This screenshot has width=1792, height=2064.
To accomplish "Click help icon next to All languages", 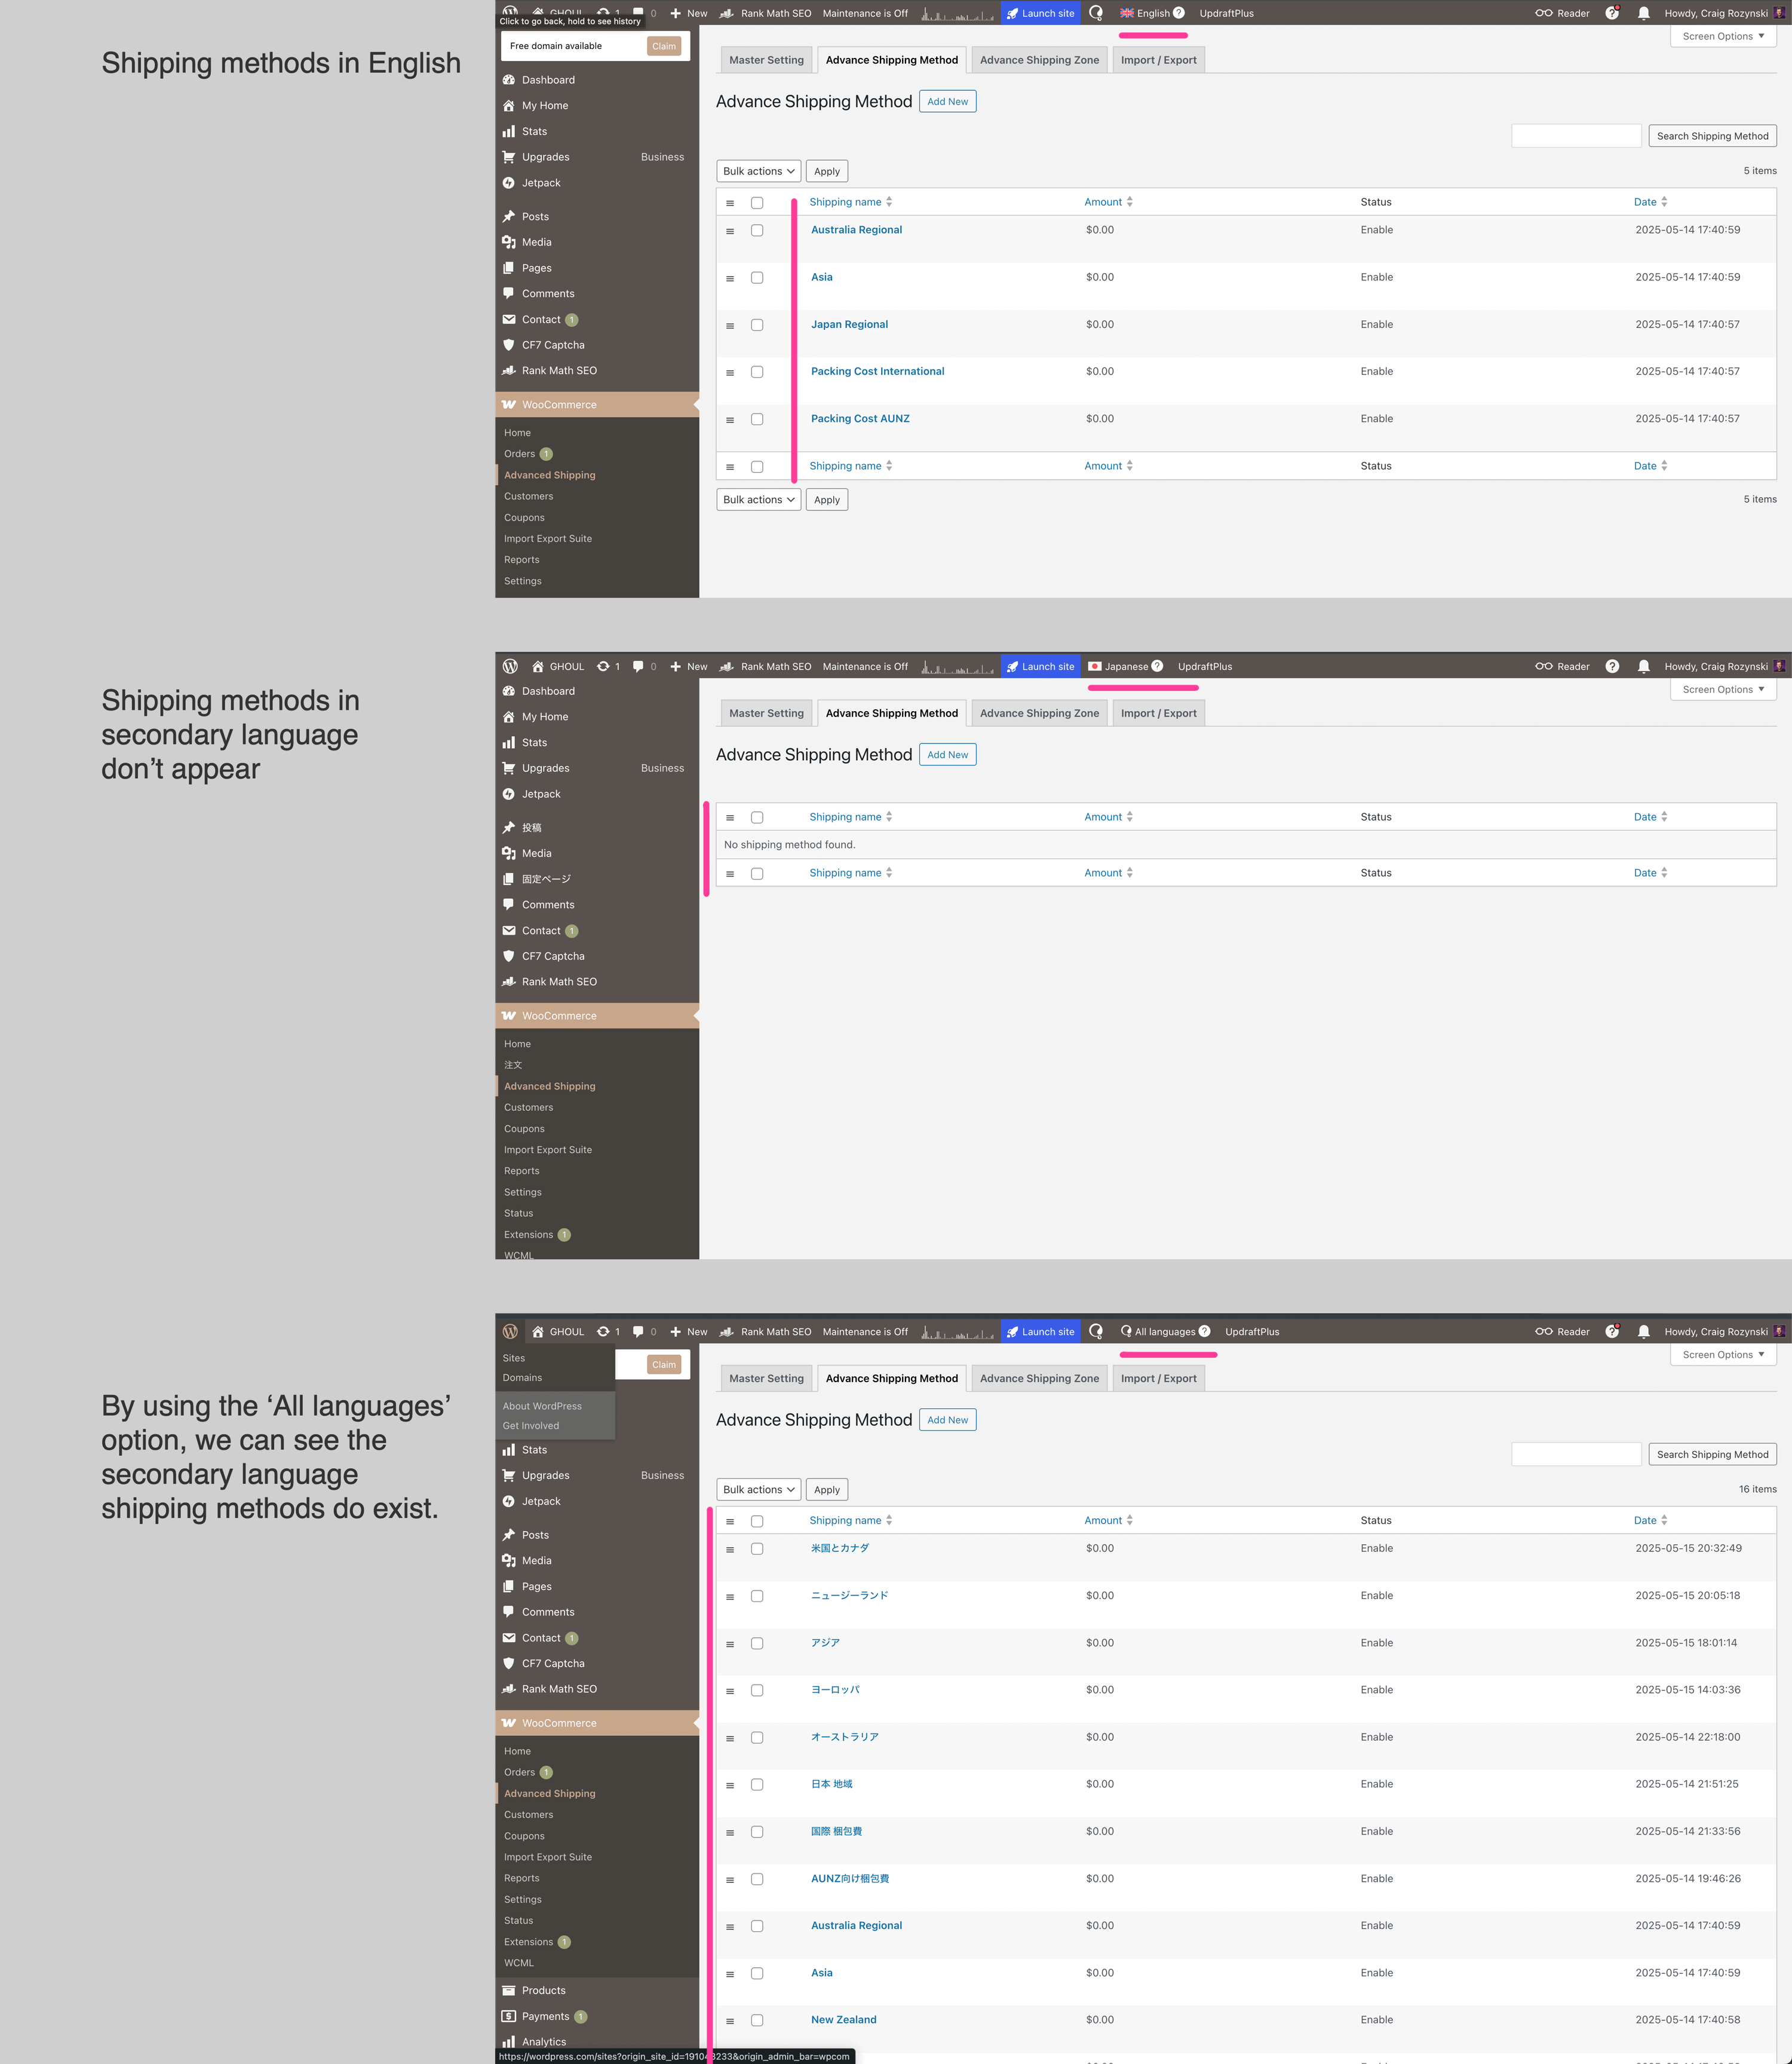I will 1204,1331.
